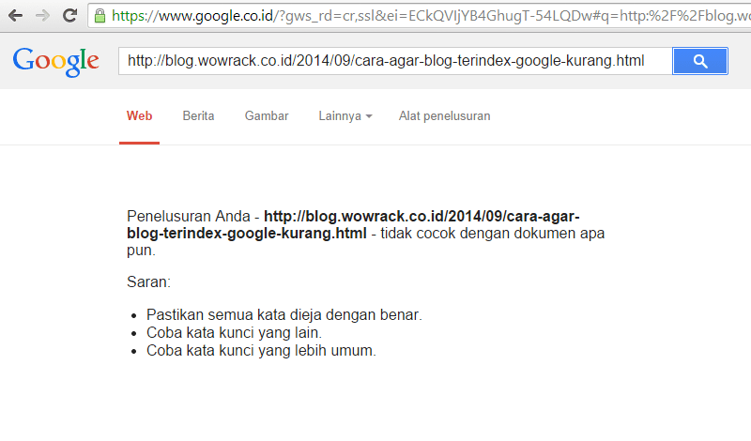The height and width of the screenshot is (441, 751).
Task: Expand the Lainnya dropdown menu
Action: tap(345, 115)
